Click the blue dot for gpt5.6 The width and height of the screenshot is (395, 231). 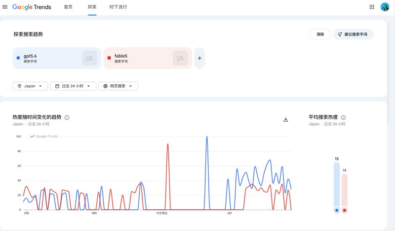(18, 58)
